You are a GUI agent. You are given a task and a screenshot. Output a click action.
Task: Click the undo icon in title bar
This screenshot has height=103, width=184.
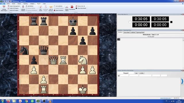click(x=5, y=1)
